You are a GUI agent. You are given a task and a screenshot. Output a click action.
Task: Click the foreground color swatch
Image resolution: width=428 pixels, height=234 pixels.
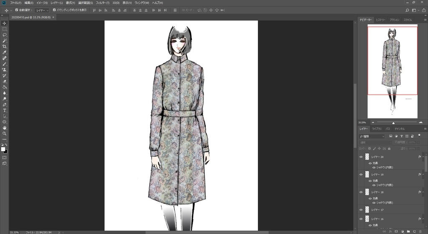pos(3,149)
